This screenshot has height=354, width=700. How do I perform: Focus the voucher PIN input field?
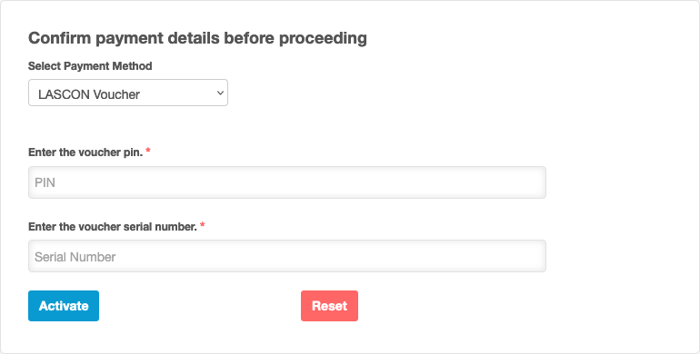click(287, 182)
